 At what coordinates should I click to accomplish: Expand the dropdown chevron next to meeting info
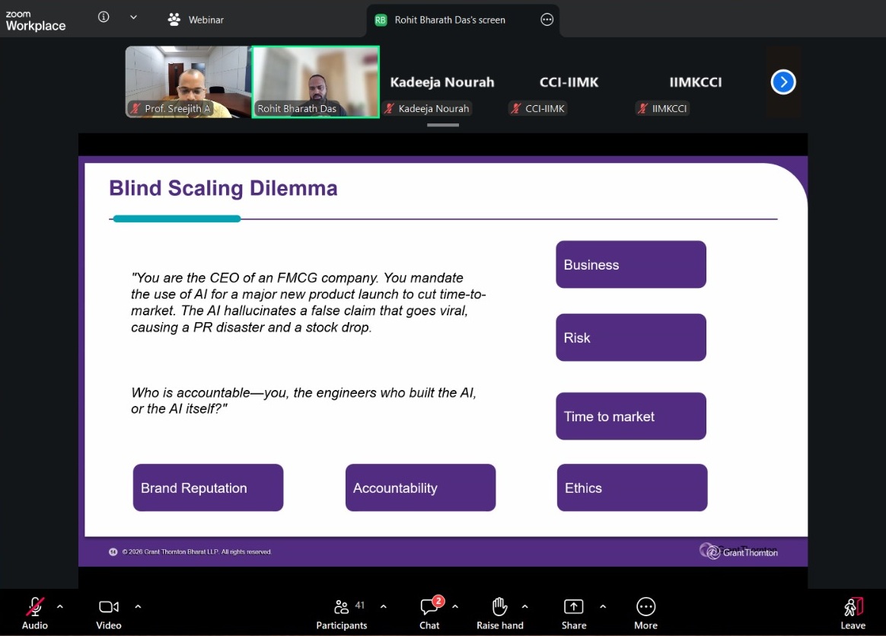tap(133, 17)
